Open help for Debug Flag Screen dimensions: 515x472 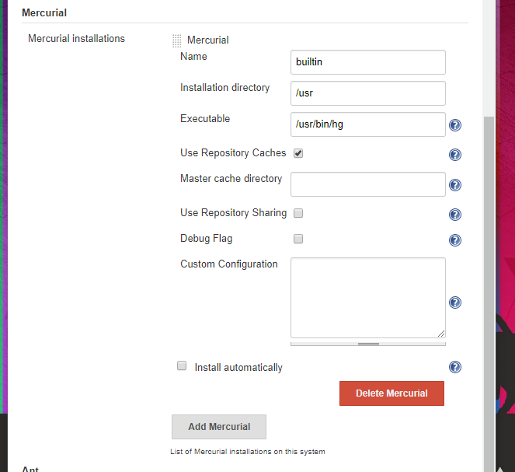[x=455, y=240]
